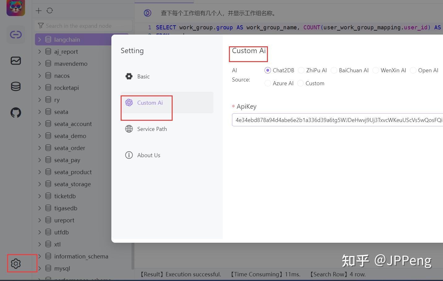
Task: Open the Service Path settings
Action: click(x=152, y=129)
